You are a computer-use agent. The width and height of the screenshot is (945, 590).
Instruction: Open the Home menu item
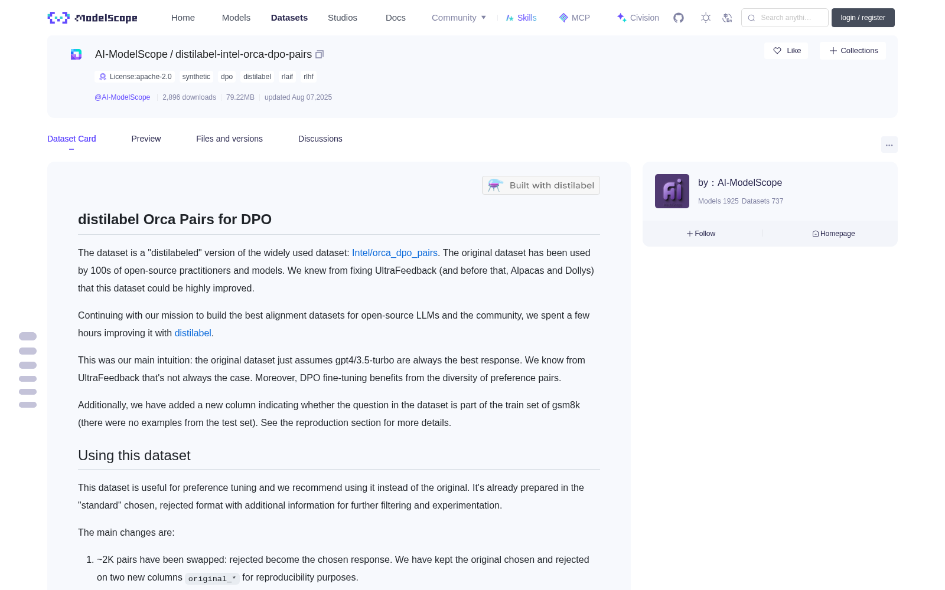coord(183,18)
